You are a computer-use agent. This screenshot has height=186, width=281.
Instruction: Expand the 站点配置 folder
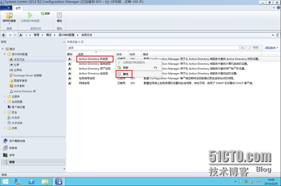[x=5, y=102]
